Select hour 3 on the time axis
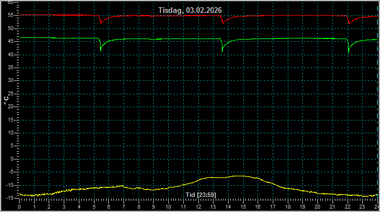The height and width of the screenshot is (212, 380). click(x=64, y=207)
